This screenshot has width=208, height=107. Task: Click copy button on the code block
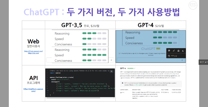pyautogui.click(x=112, y=71)
